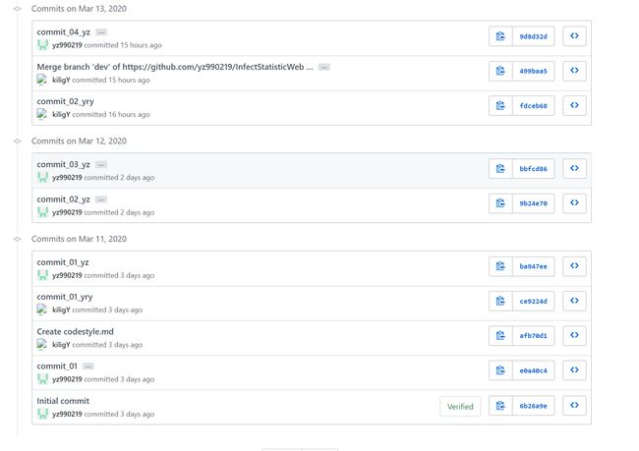Click 'Commits on Mar 11, 2020' heading
This screenshot has height=451, width=639.
(79, 239)
